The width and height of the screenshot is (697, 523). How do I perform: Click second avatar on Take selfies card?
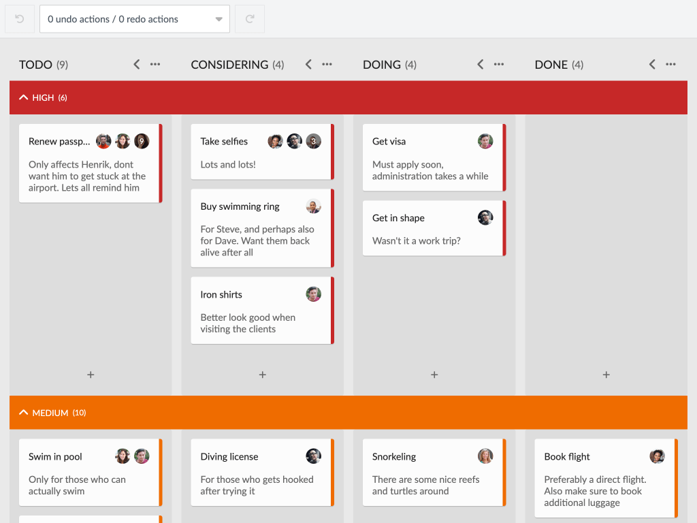[294, 142]
